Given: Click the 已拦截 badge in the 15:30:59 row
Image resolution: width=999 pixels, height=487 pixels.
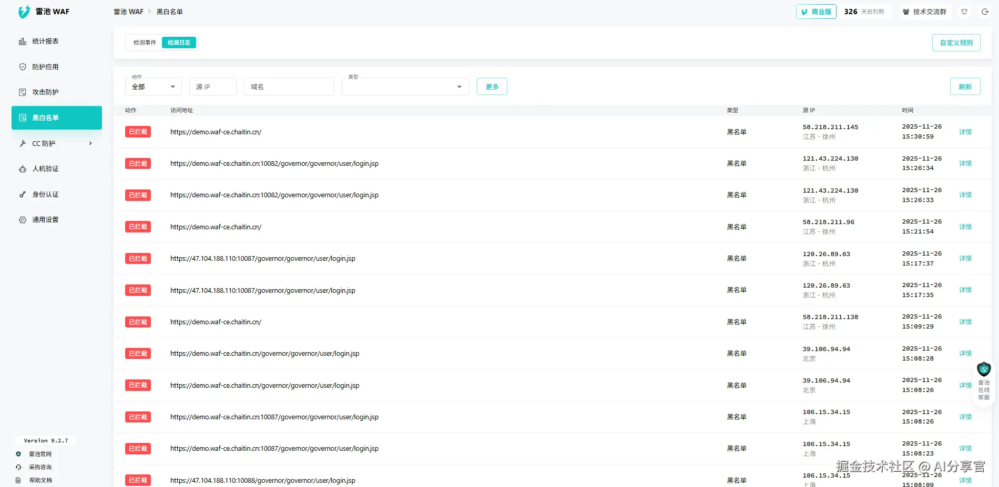Looking at the screenshot, I should pos(138,132).
